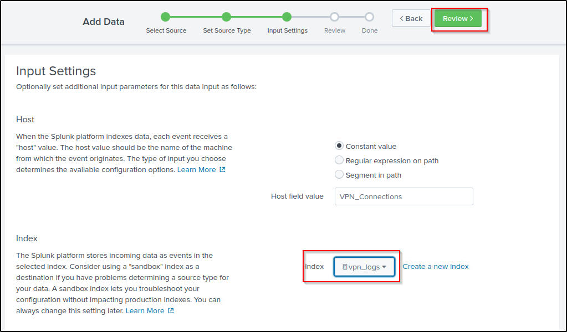Click the Host field value text box

click(403, 196)
